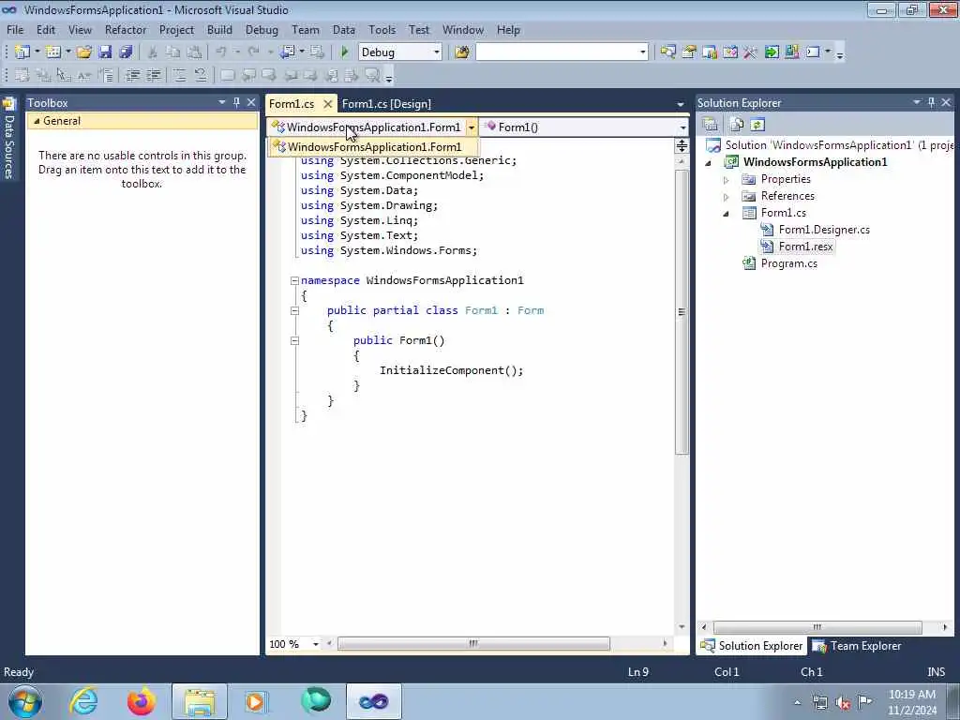Open the Properties Window toolbar icon
960x720 pixels.
(x=689, y=52)
